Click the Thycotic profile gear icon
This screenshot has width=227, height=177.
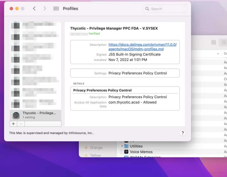click(16, 115)
